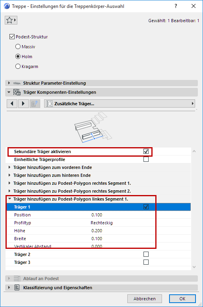This screenshot has width=203, height=307.
Task: Click the Struktur Parameter-Einstellung panel icon
Action: 17,83
